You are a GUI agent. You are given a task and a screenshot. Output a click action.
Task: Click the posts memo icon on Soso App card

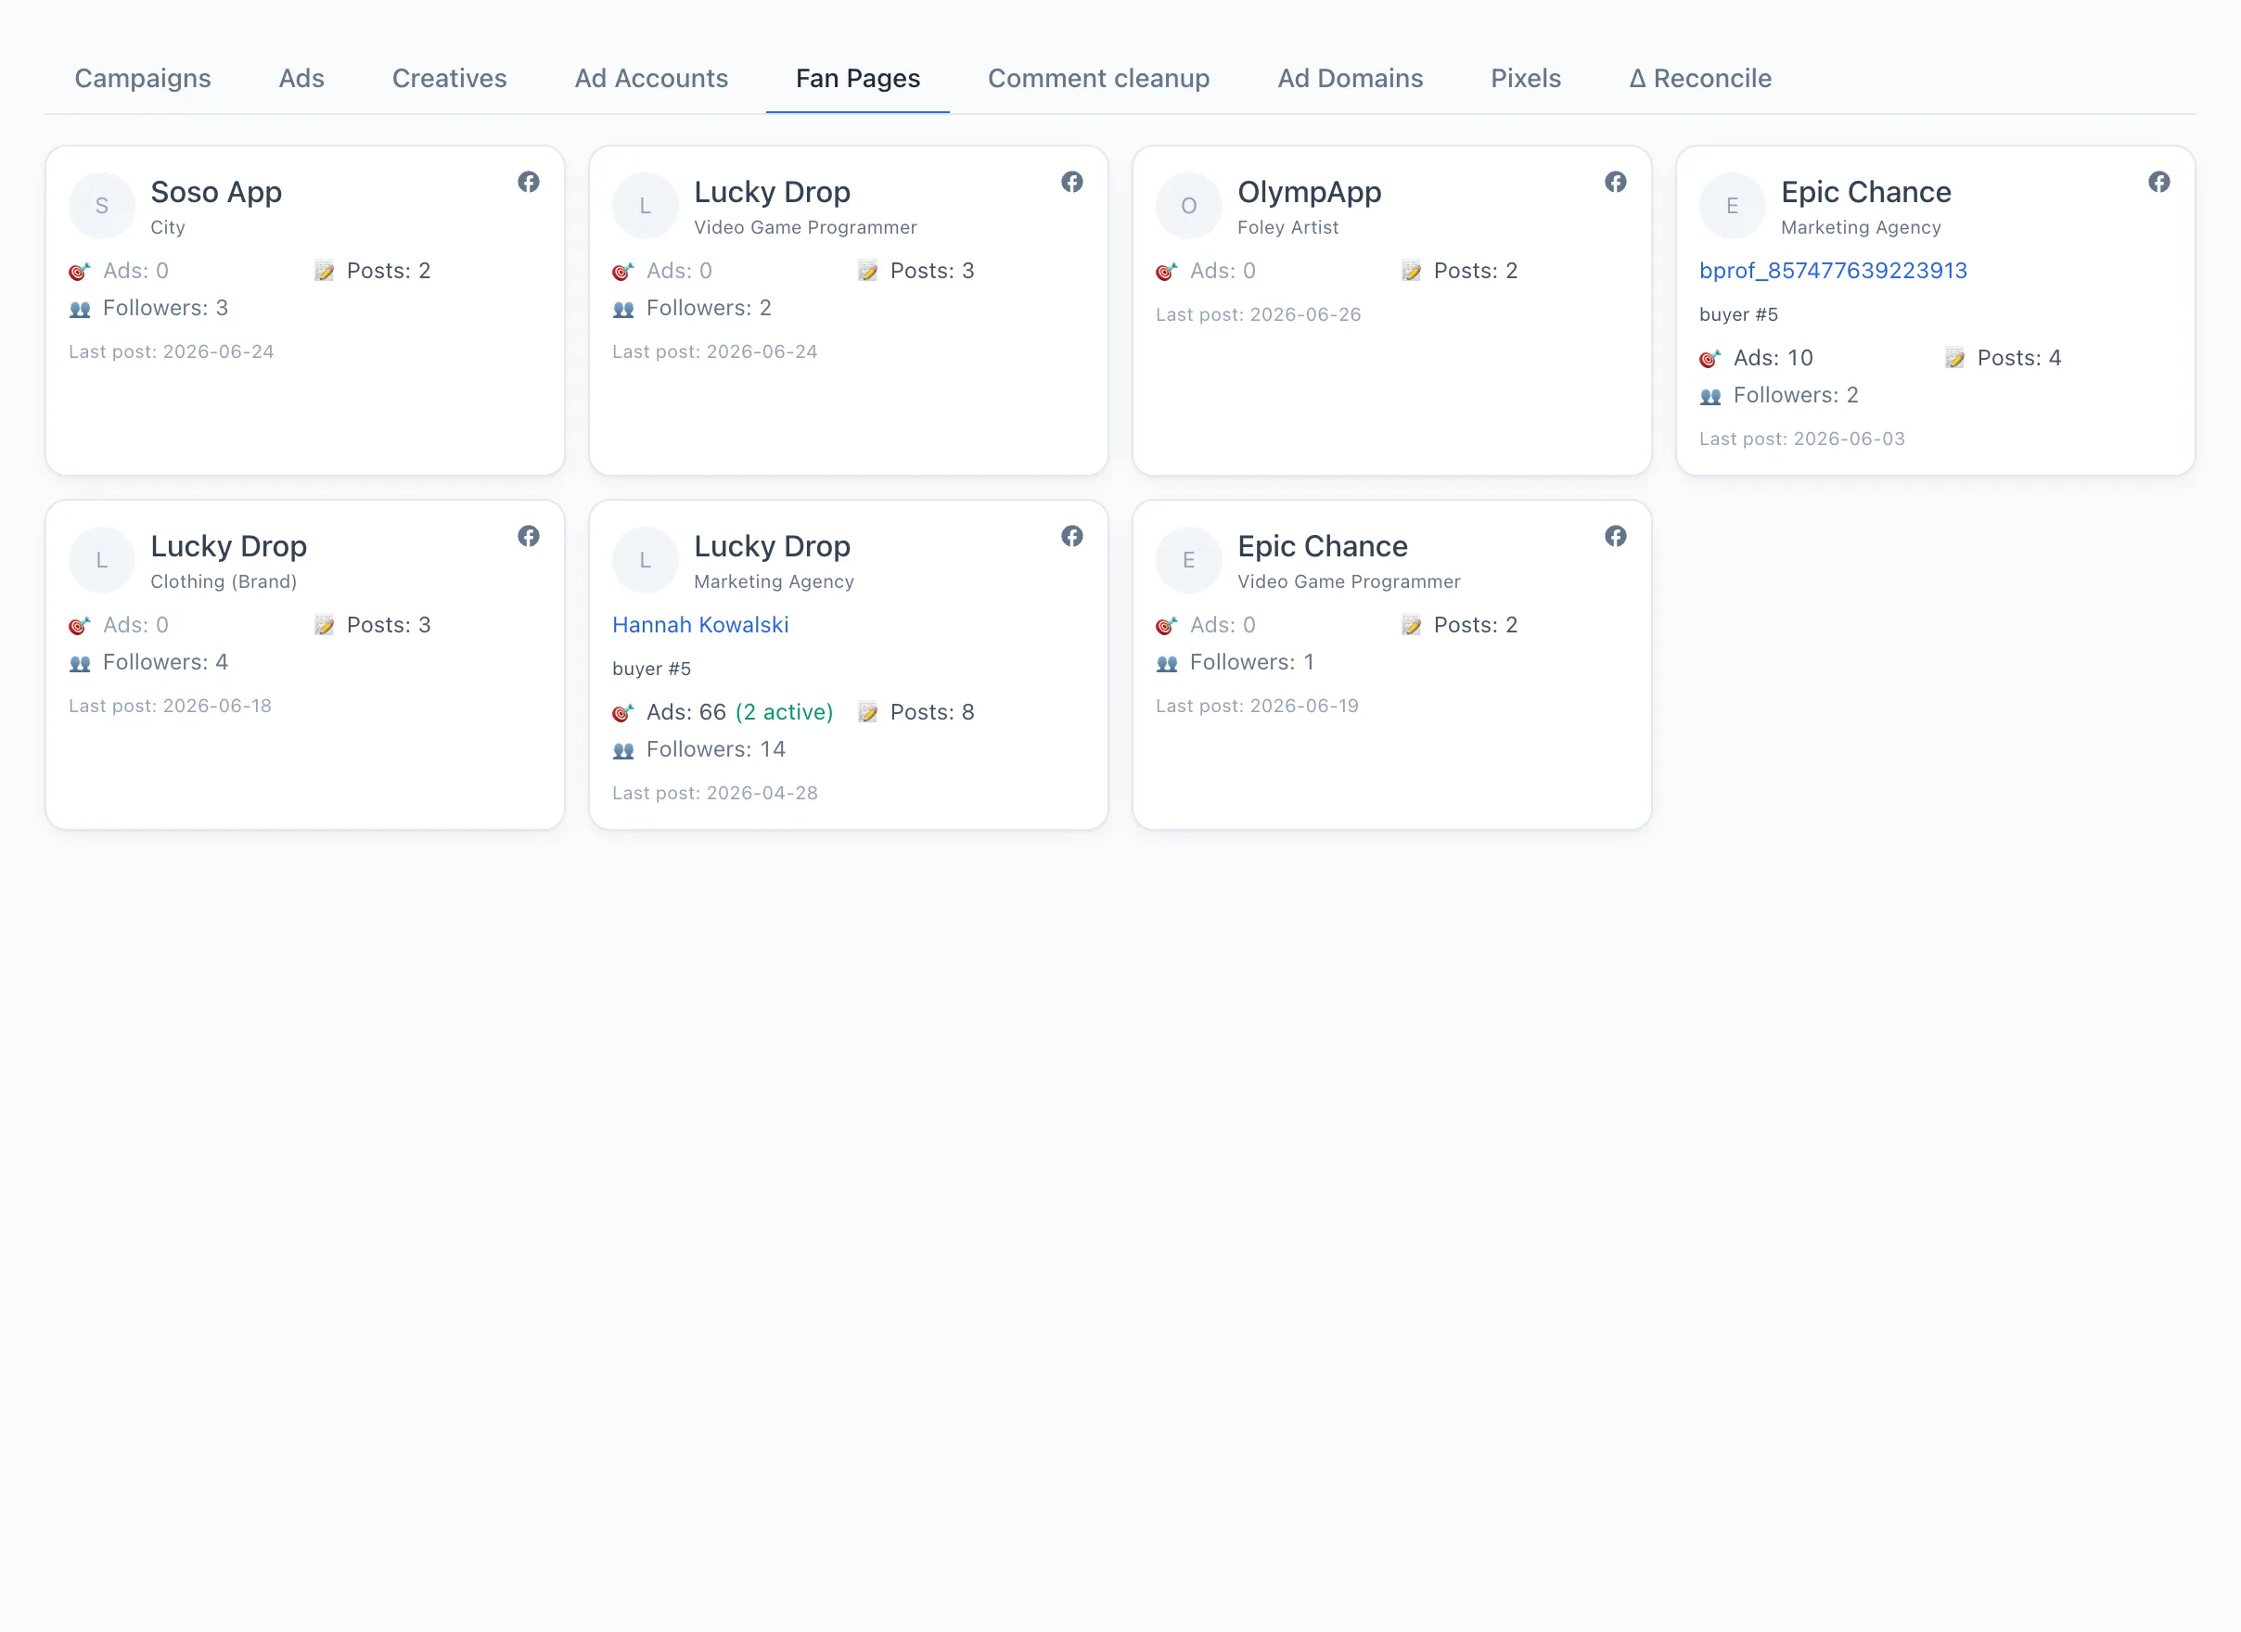(324, 272)
